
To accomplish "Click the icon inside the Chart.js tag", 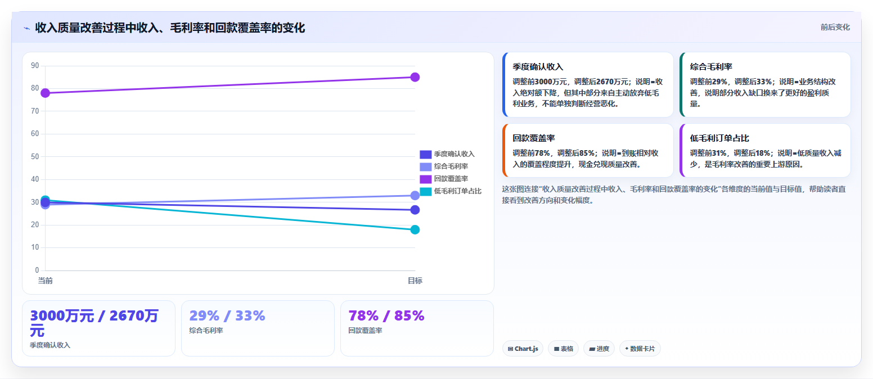I will click(x=510, y=349).
